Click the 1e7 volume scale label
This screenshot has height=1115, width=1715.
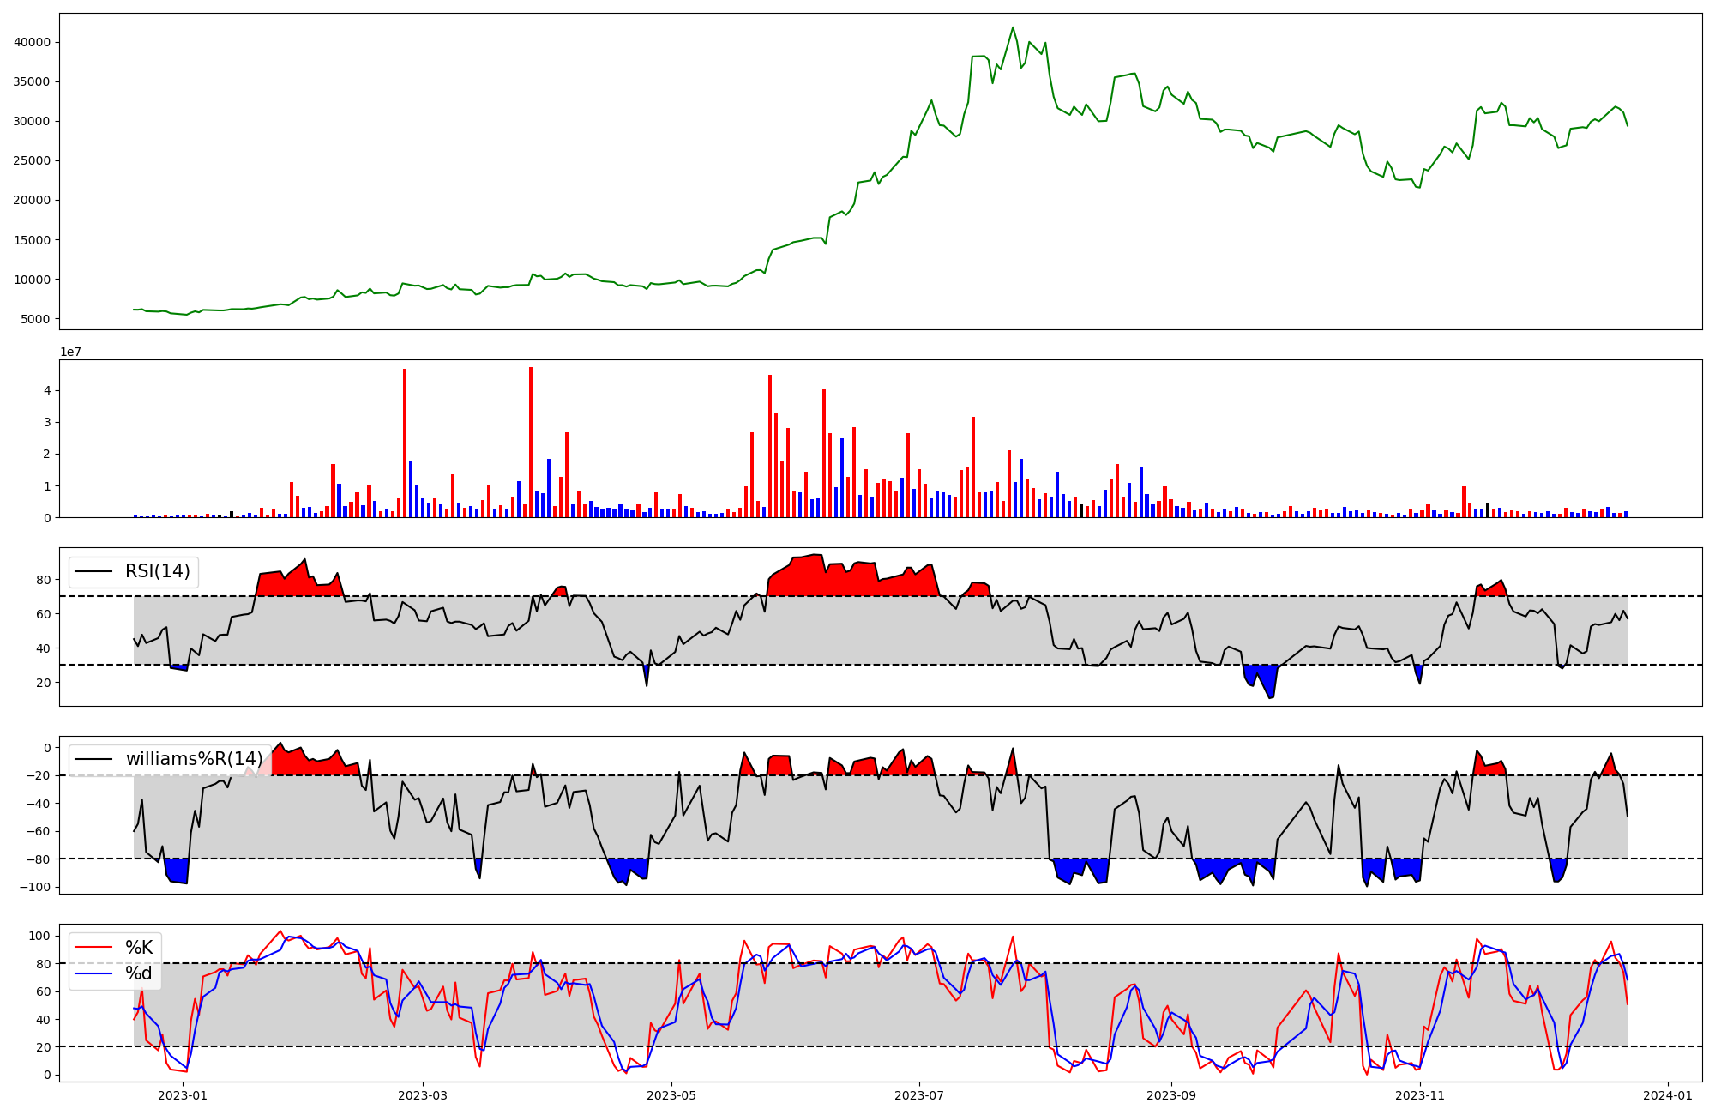(x=70, y=352)
